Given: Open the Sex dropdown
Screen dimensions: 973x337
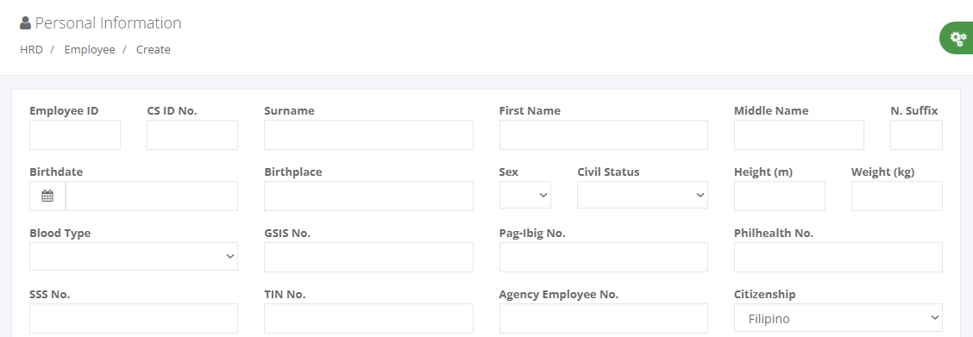Looking at the screenshot, I should pos(525,195).
